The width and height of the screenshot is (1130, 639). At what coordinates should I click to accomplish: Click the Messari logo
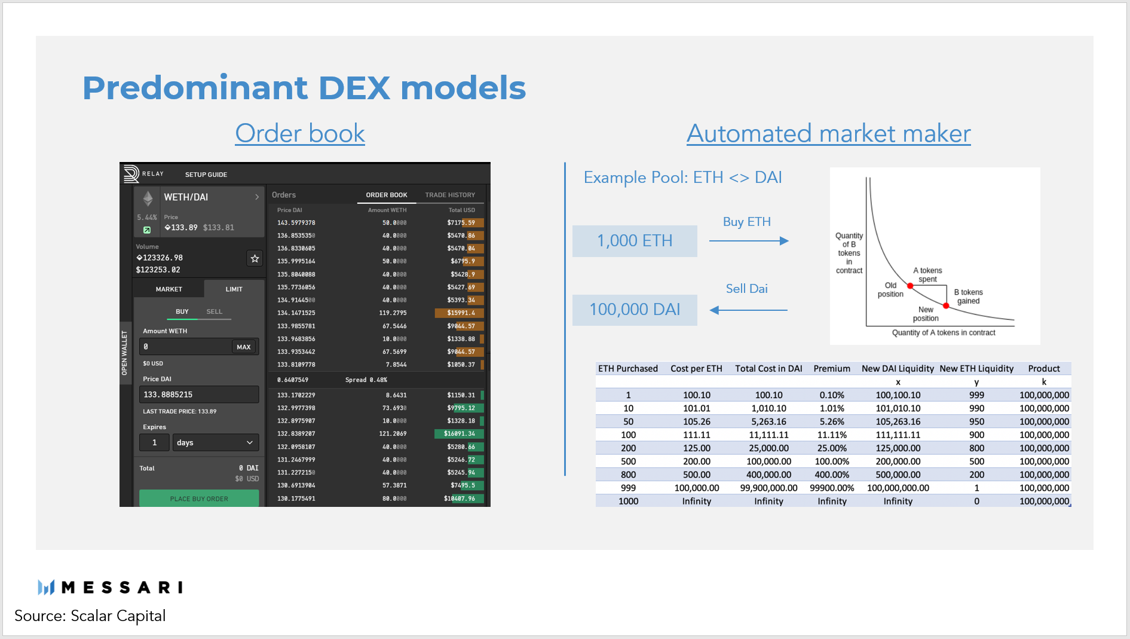(110, 588)
